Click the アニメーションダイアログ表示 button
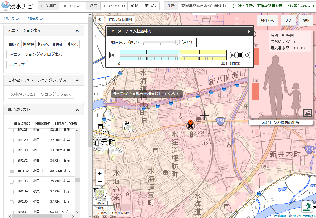316x218 pixels. (x=36, y=54)
